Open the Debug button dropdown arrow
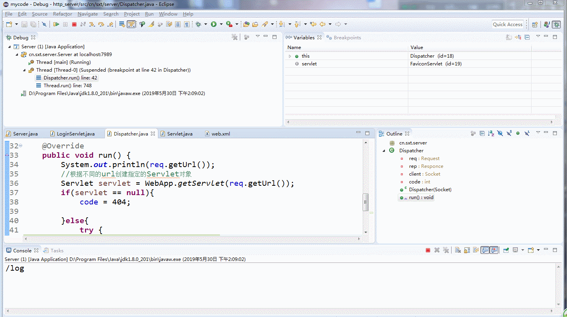Screen dimensions: 567x317 click(x=206, y=24)
